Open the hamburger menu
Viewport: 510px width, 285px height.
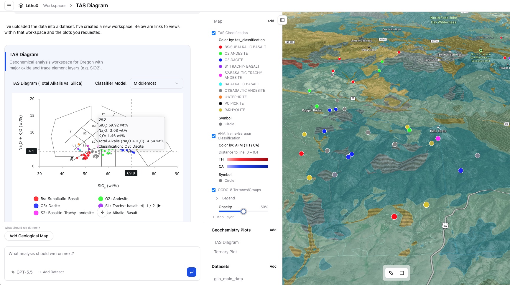point(9,6)
